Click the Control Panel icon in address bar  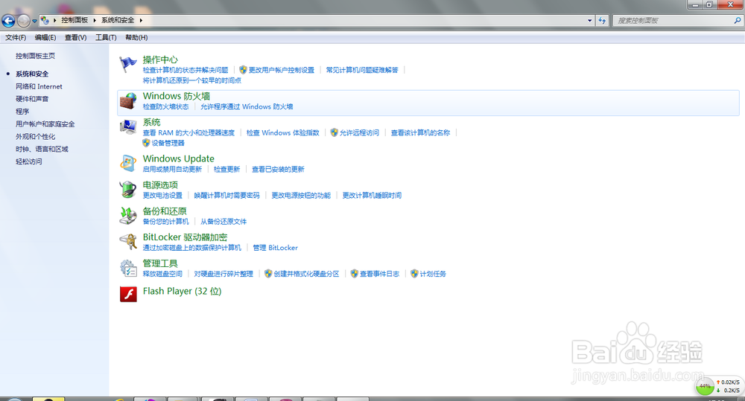click(45, 20)
